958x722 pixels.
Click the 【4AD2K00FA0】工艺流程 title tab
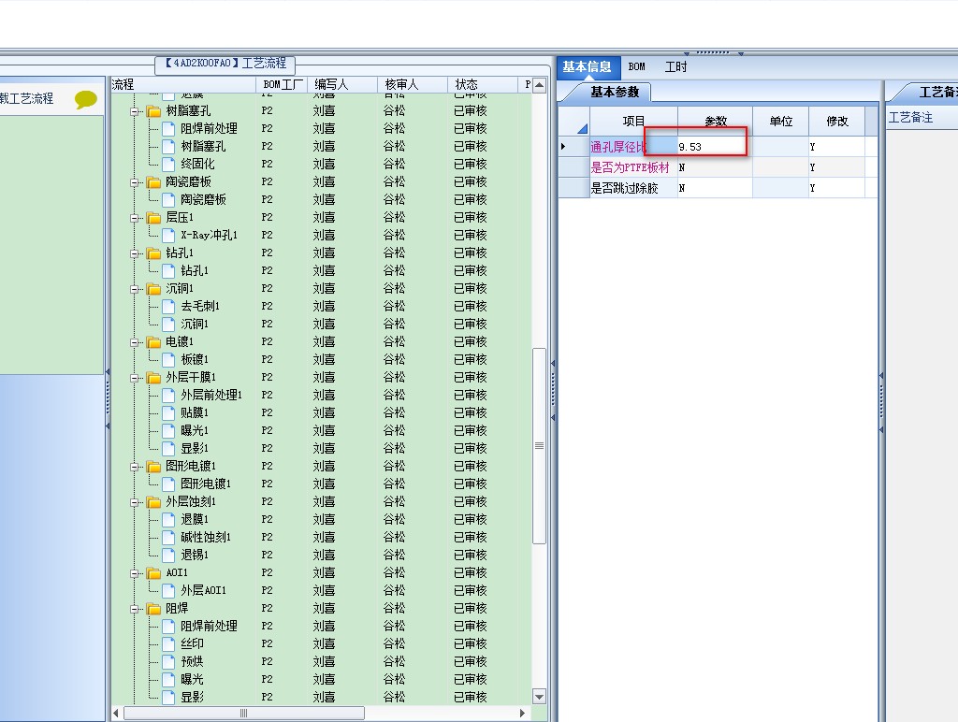click(225, 64)
